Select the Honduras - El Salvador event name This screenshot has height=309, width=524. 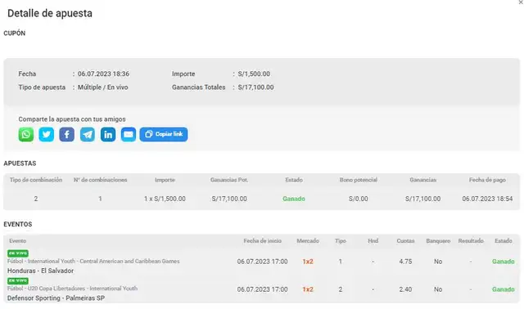coord(40,271)
